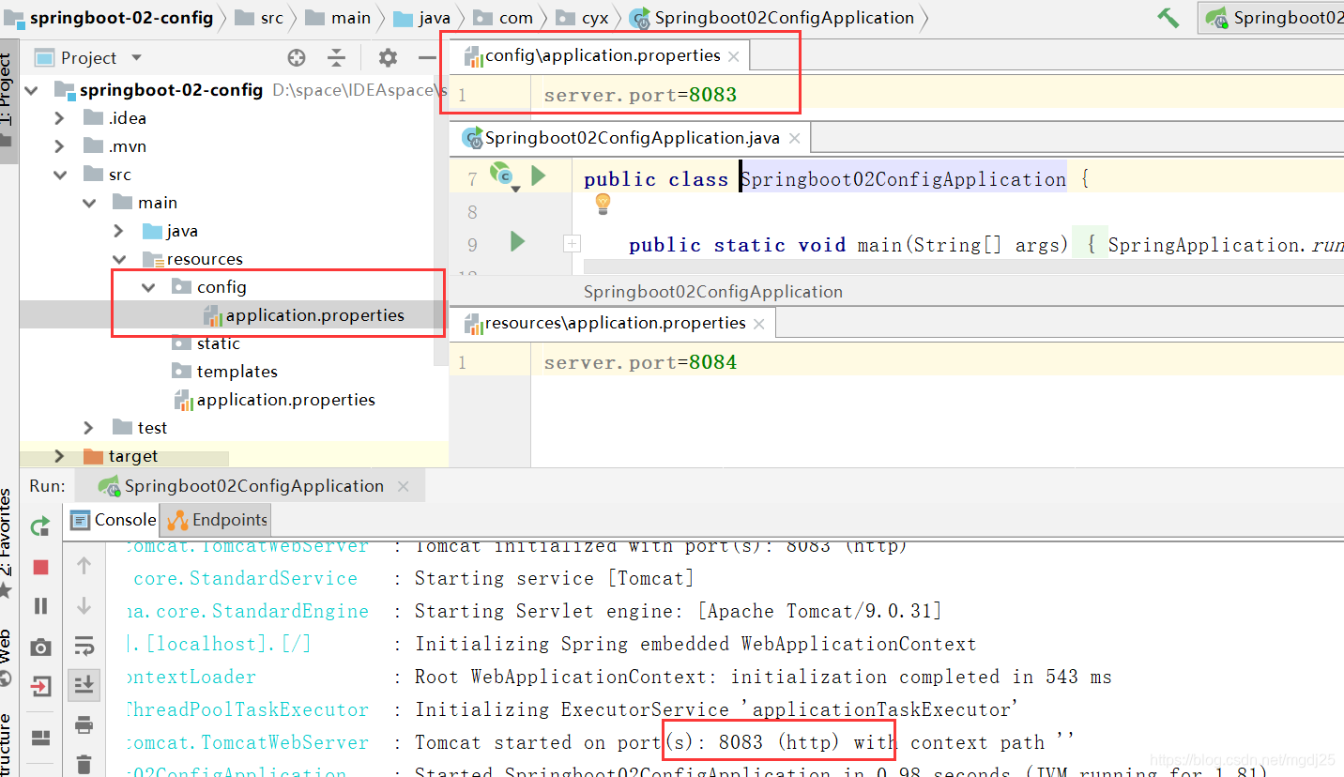
Task: Close the config\application.properties tab
Action: [x=734, y=56]
